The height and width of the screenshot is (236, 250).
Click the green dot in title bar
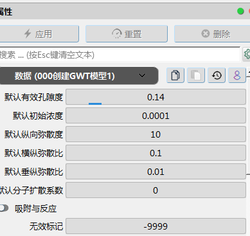240,11
